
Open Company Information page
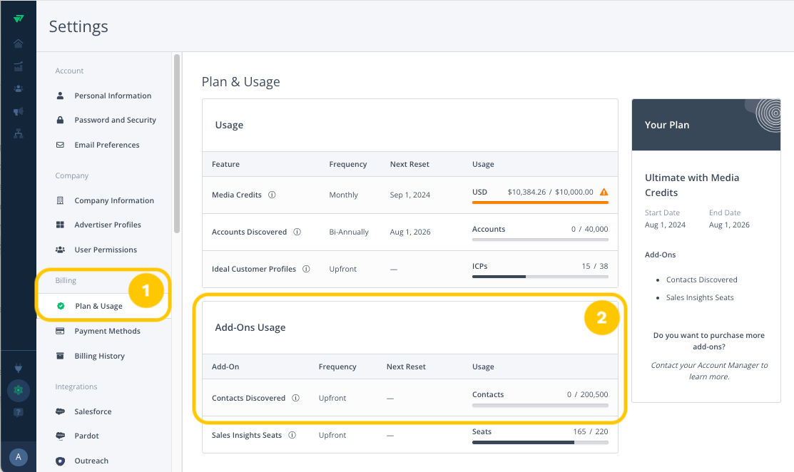click(114, 200)
